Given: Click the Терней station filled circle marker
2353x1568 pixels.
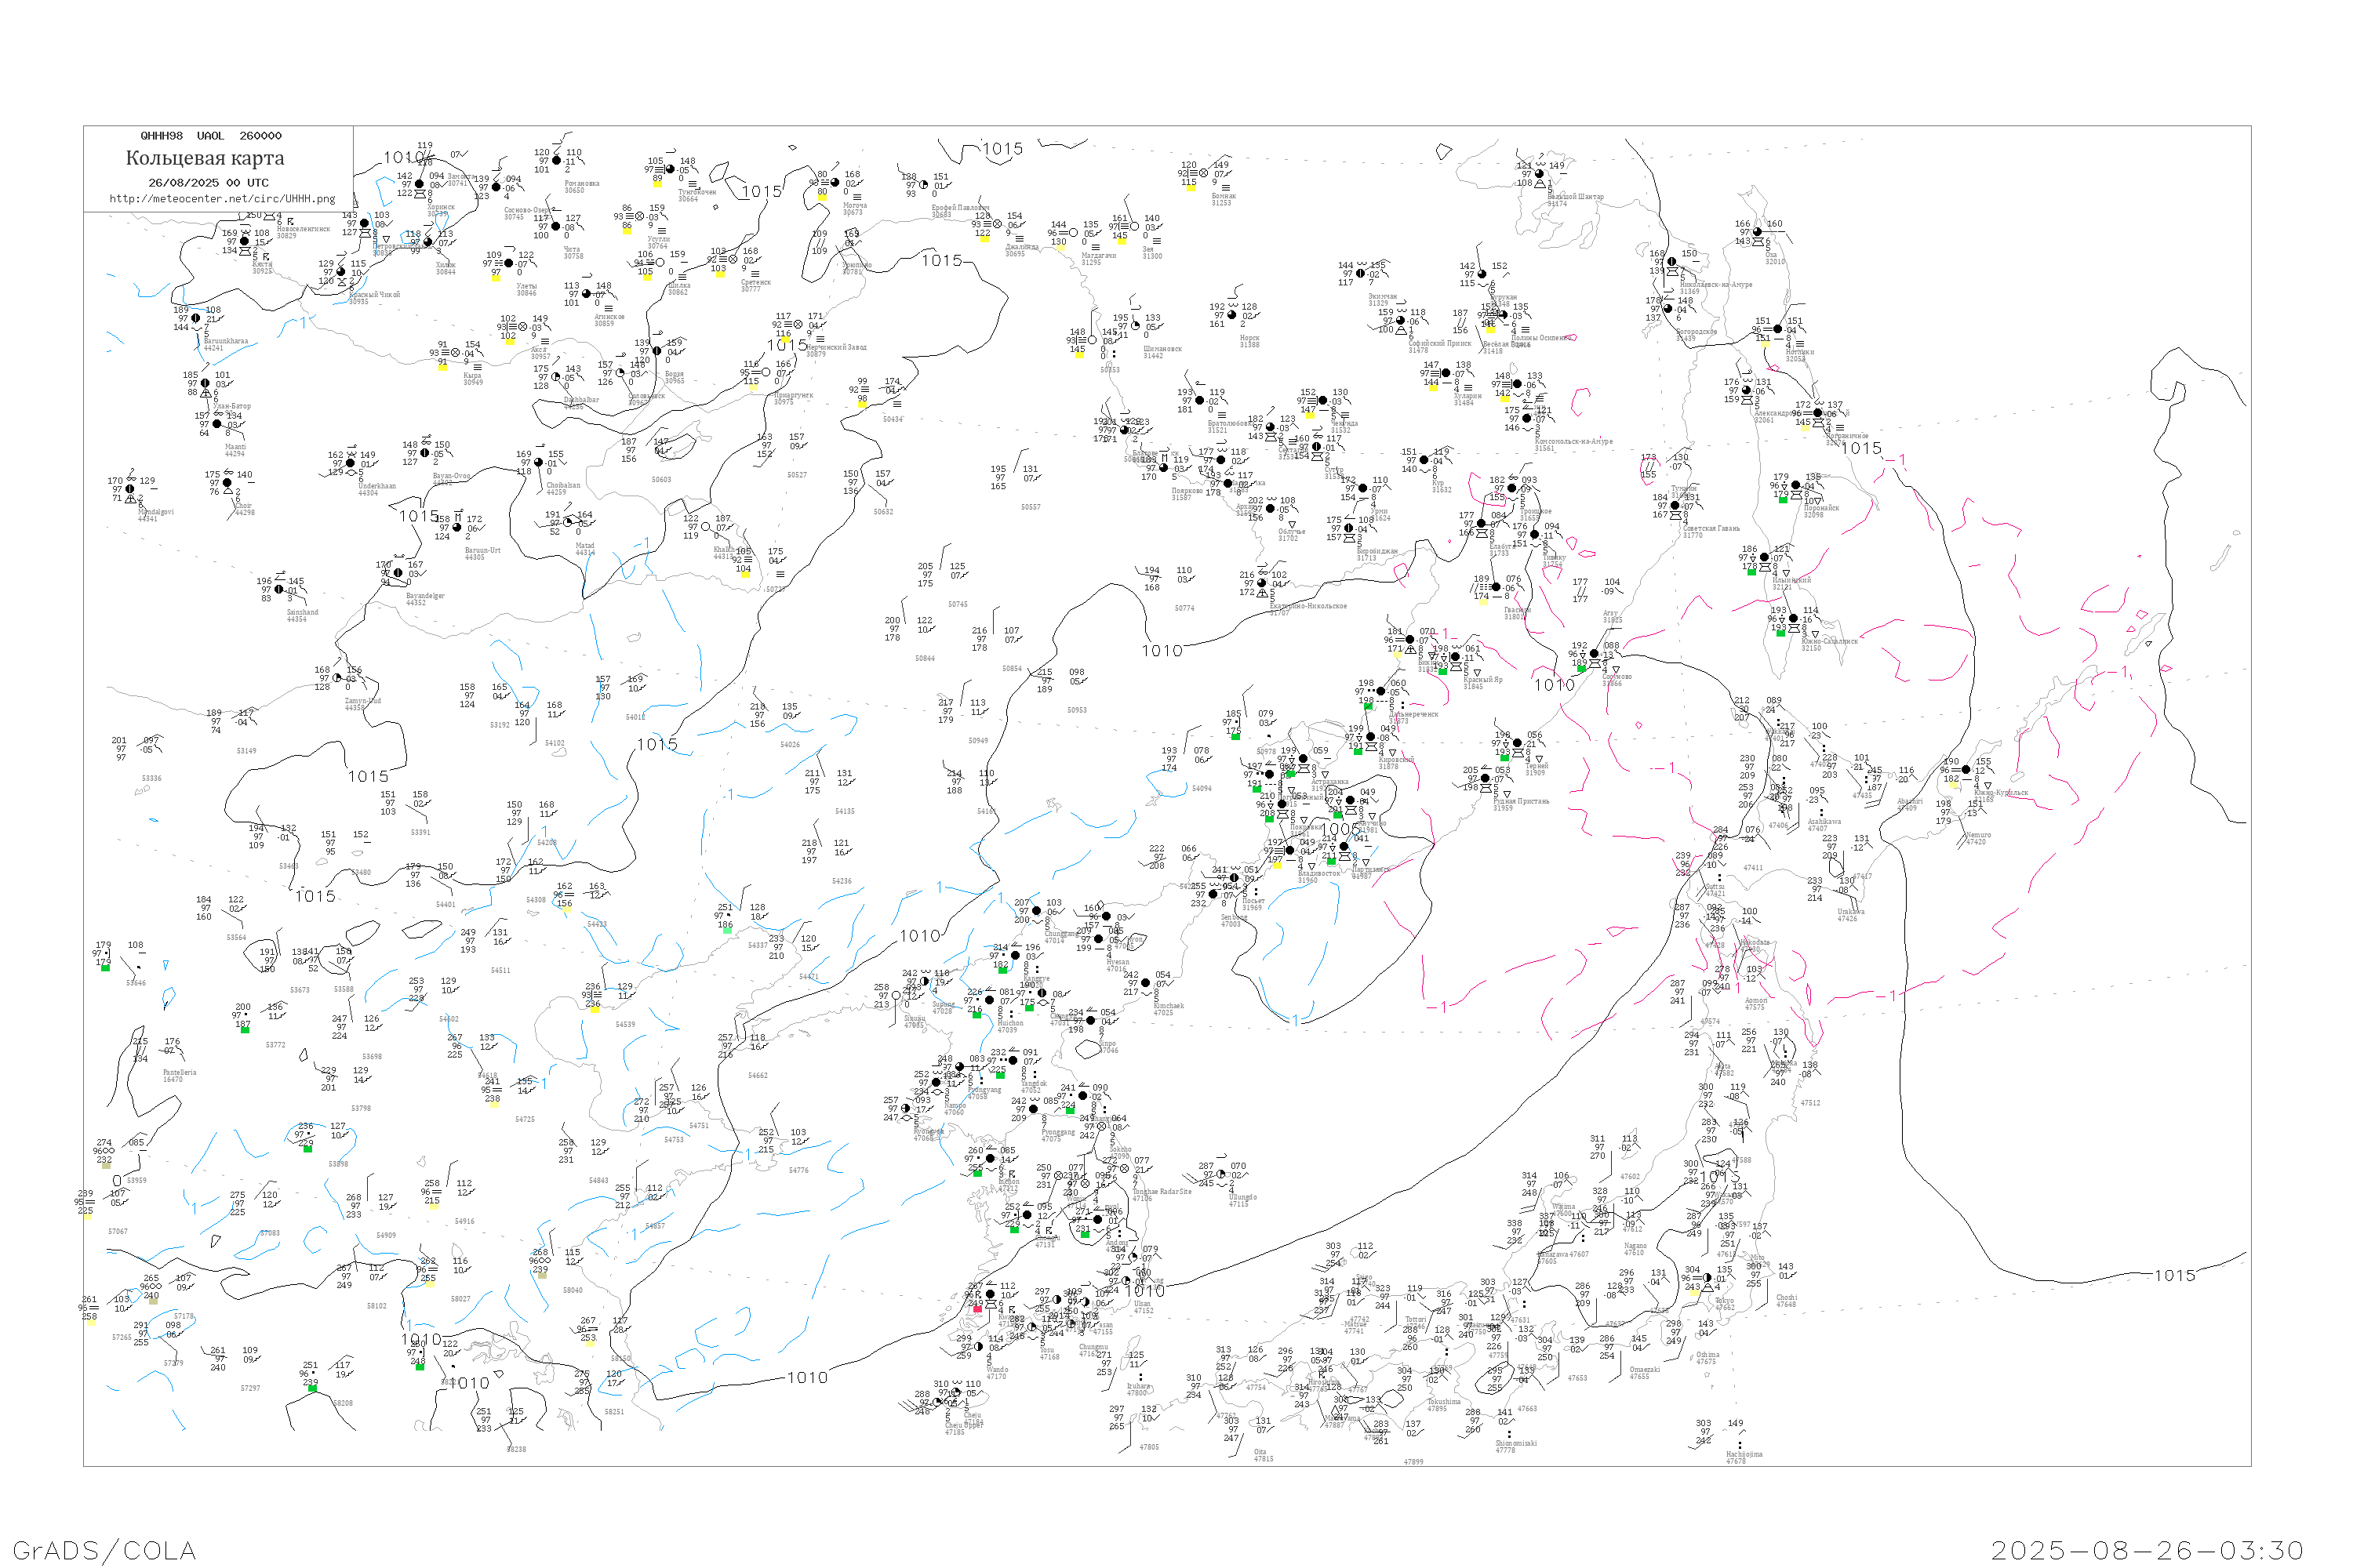Looking at the screenshot, I should pos(1518,744).
